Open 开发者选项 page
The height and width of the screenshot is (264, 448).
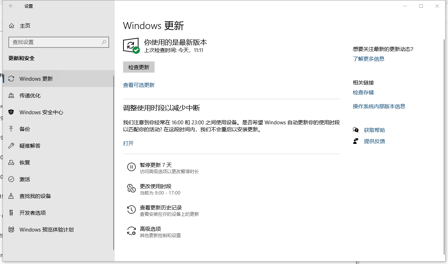58,213
